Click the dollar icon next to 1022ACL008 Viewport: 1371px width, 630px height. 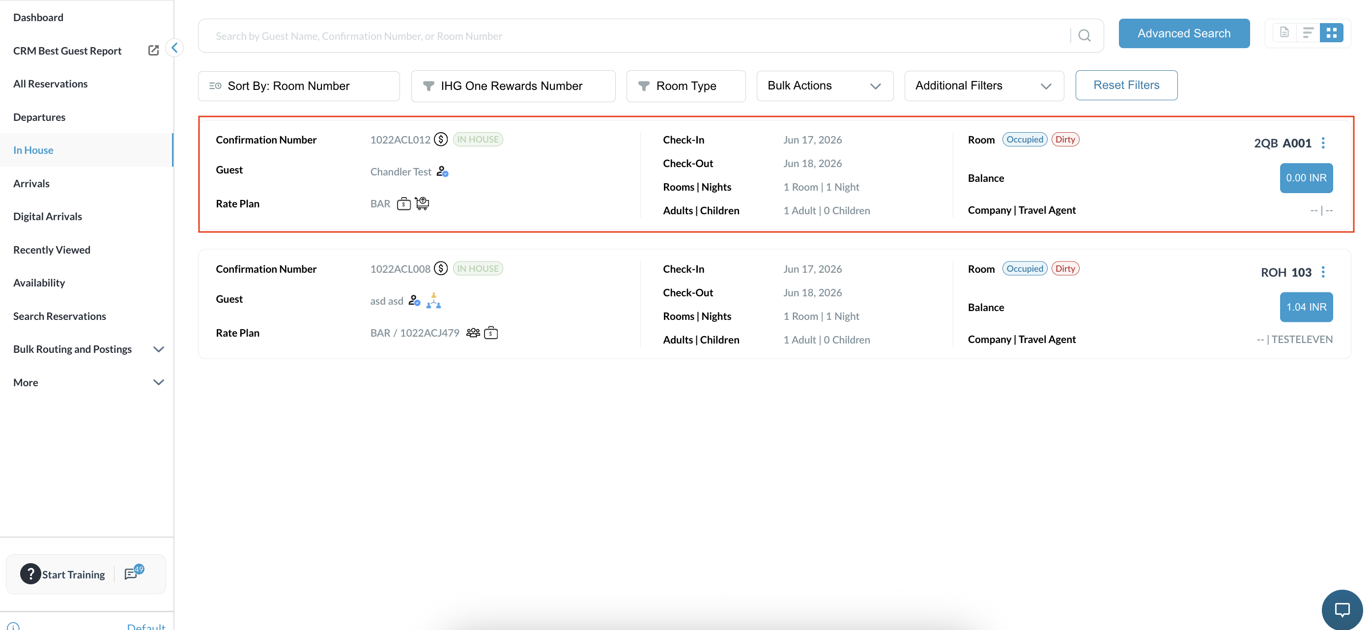[x=441, y=269]
